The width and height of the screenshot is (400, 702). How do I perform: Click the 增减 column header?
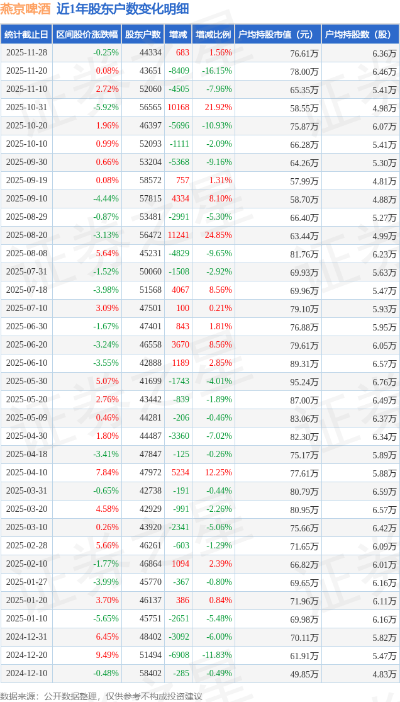tap(178, 35)
